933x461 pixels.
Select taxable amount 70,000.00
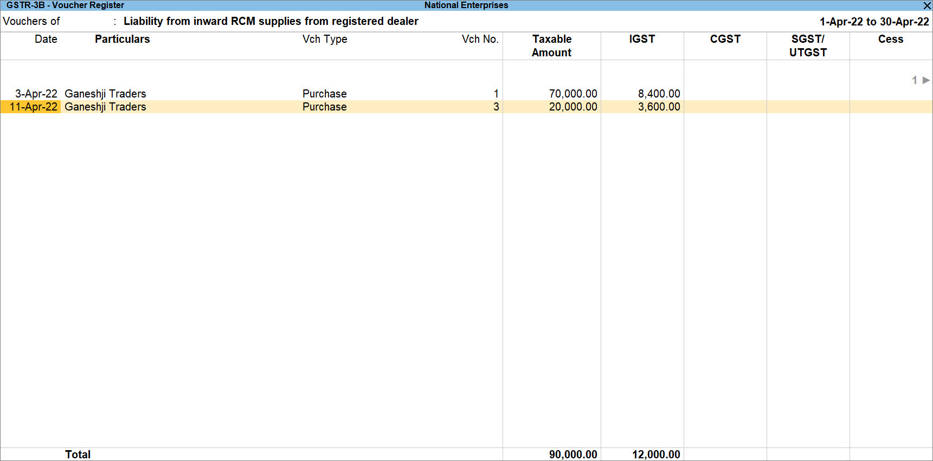click(573, 94)
